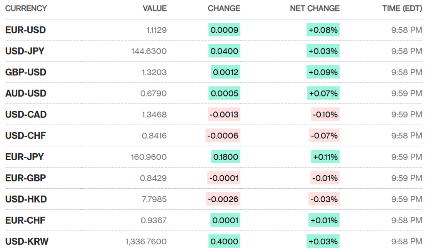Image resolution: width=428 pixels, height=249 pixels.
Task: Select the AUD-USD currency row link
Action: pyautogui.click(x=26, y=93)
